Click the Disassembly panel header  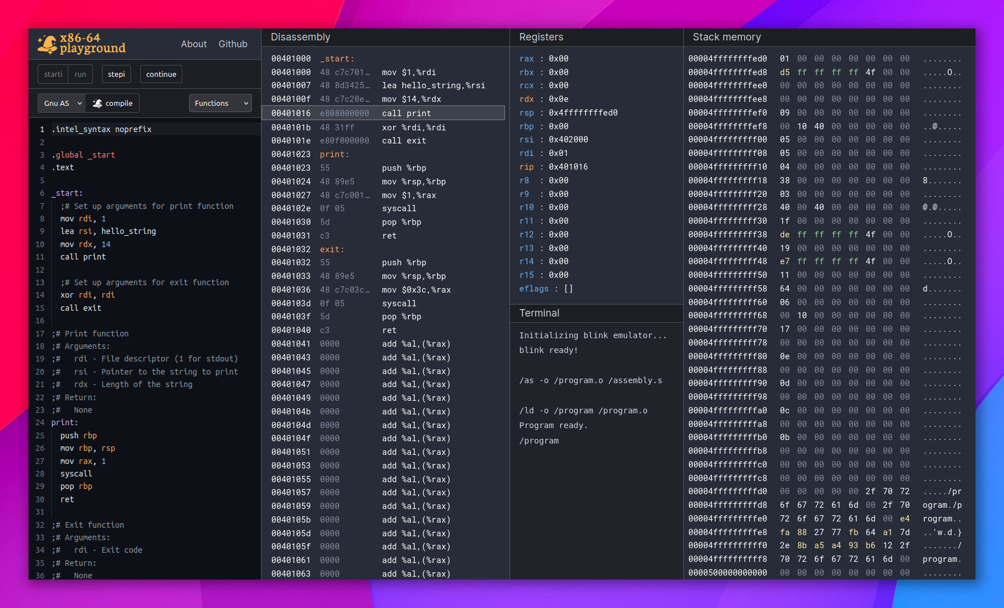click(300, 37)
